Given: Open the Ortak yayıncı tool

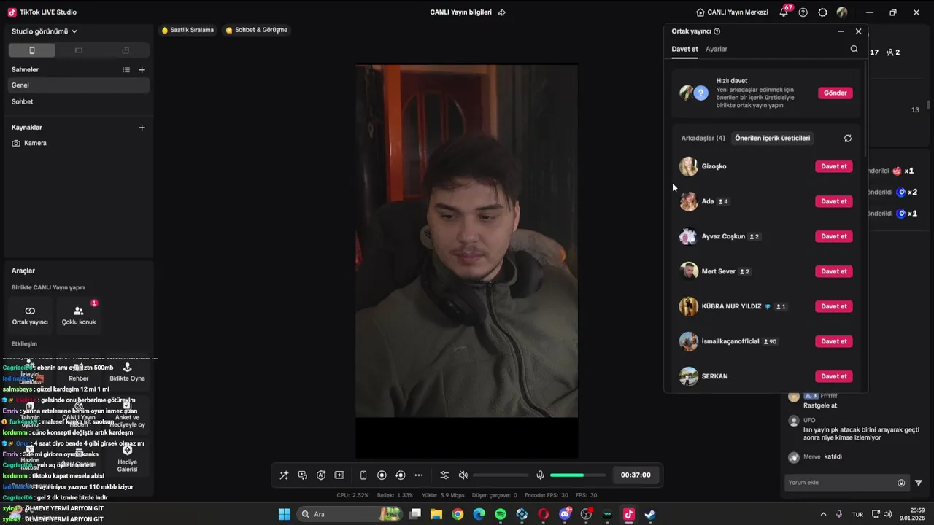Looking at the screenshot, I should 30,316.
